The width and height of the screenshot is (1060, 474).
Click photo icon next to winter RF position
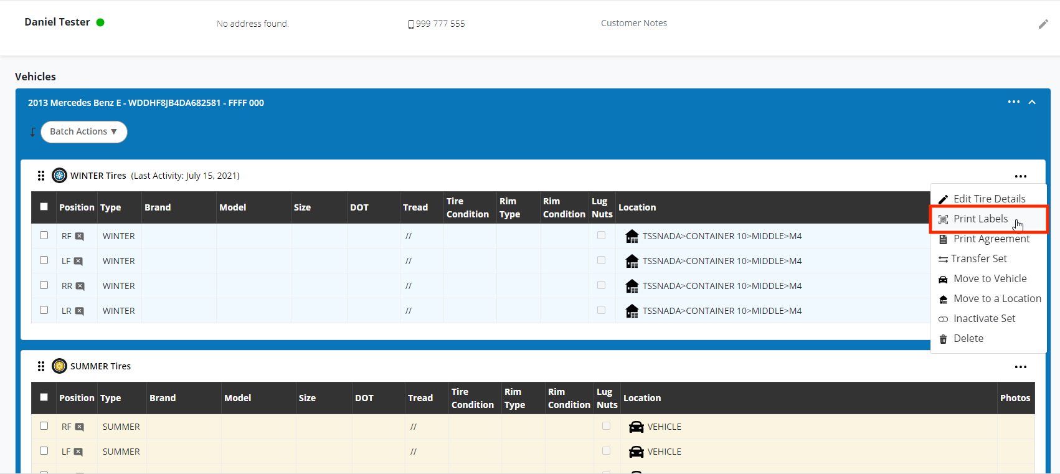click(79, 237)
